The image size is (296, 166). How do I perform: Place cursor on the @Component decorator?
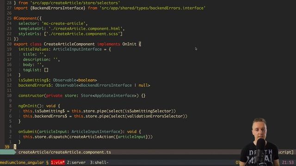pyautogui.click(x=25, y=18)
